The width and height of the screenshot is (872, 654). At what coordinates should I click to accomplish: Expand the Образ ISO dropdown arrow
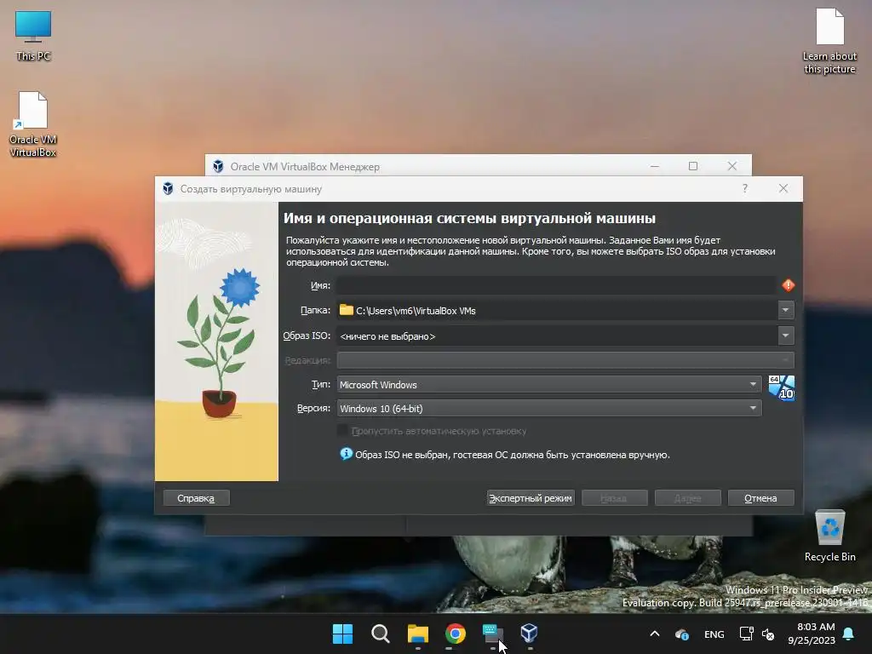tap(785, 336)
